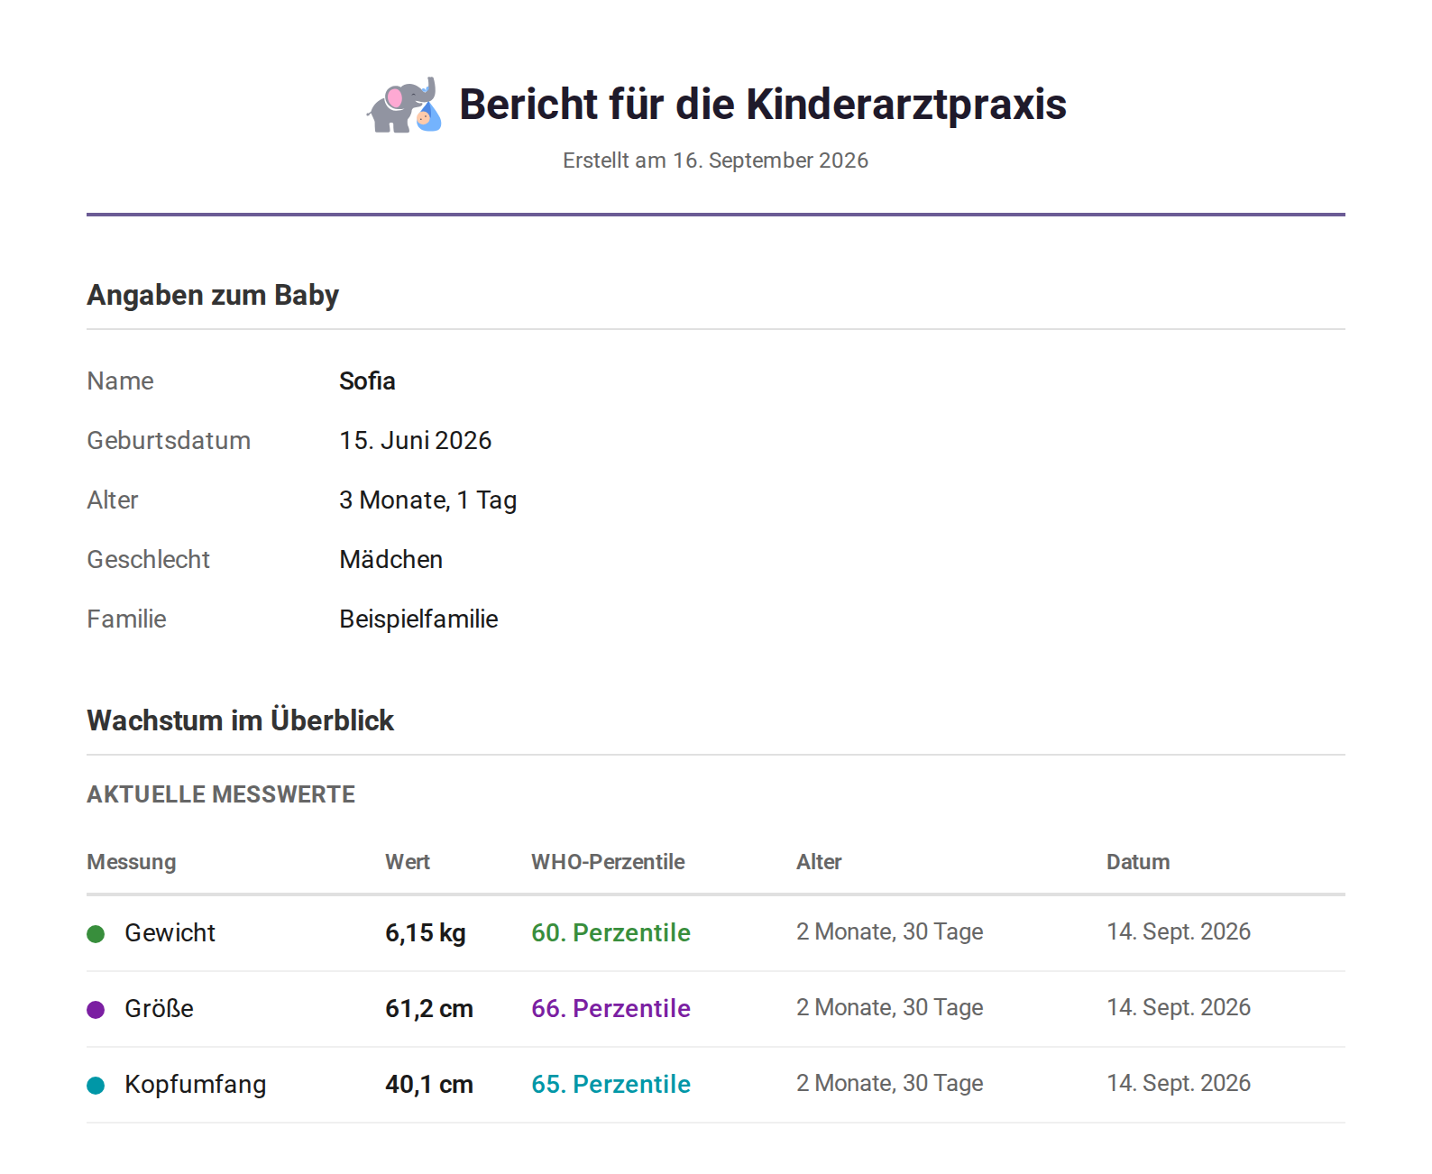Viewport: 1432px width, 1174px height.
Task: Click the Geburtsdatum label
Action: click(x=169, y=440)
